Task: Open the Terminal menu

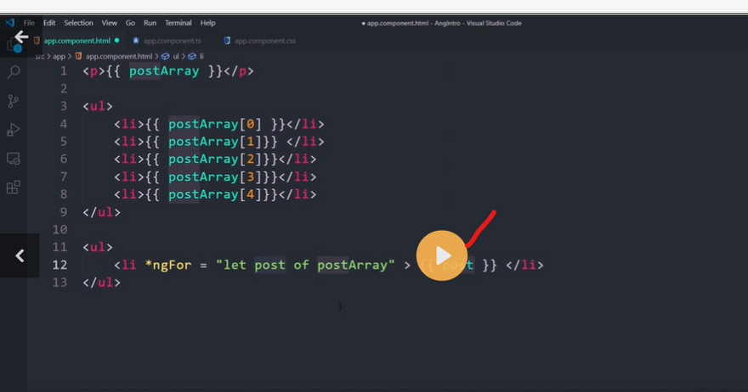Action: click(178, 23)
